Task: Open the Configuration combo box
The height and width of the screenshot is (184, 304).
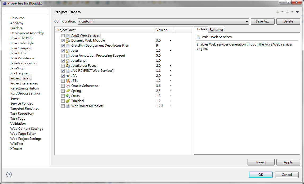Action: tap(164, 21)
